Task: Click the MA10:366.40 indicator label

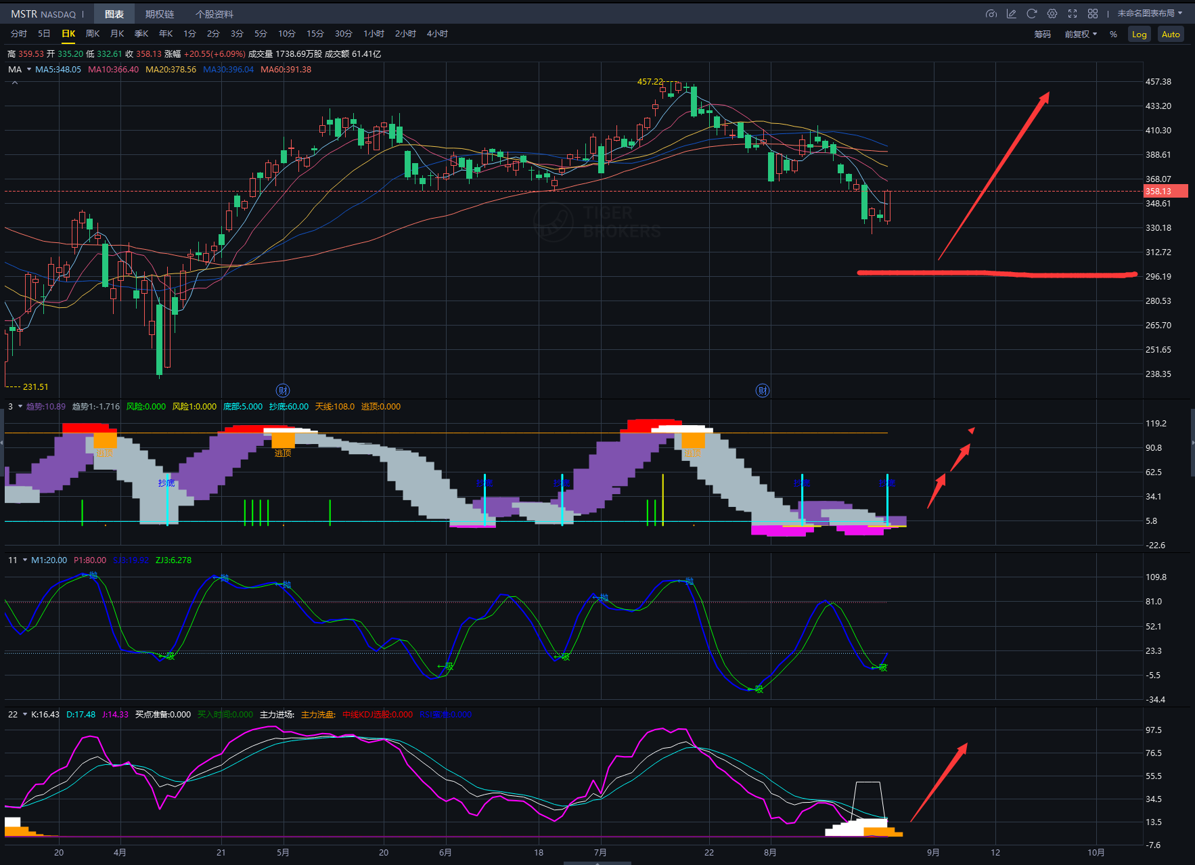Action: [113, 70]
